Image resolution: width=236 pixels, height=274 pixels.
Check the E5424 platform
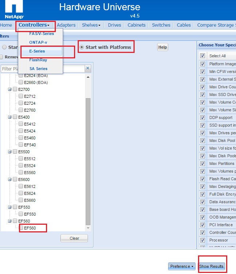(x=21, y=131)
